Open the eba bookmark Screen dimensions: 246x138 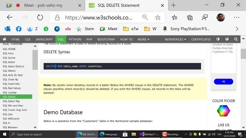(68, 29)
